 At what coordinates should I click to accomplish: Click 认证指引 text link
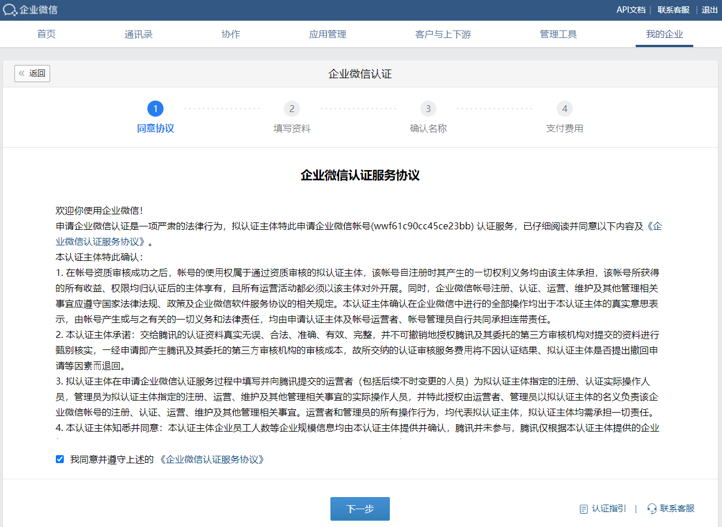[609, 509]
